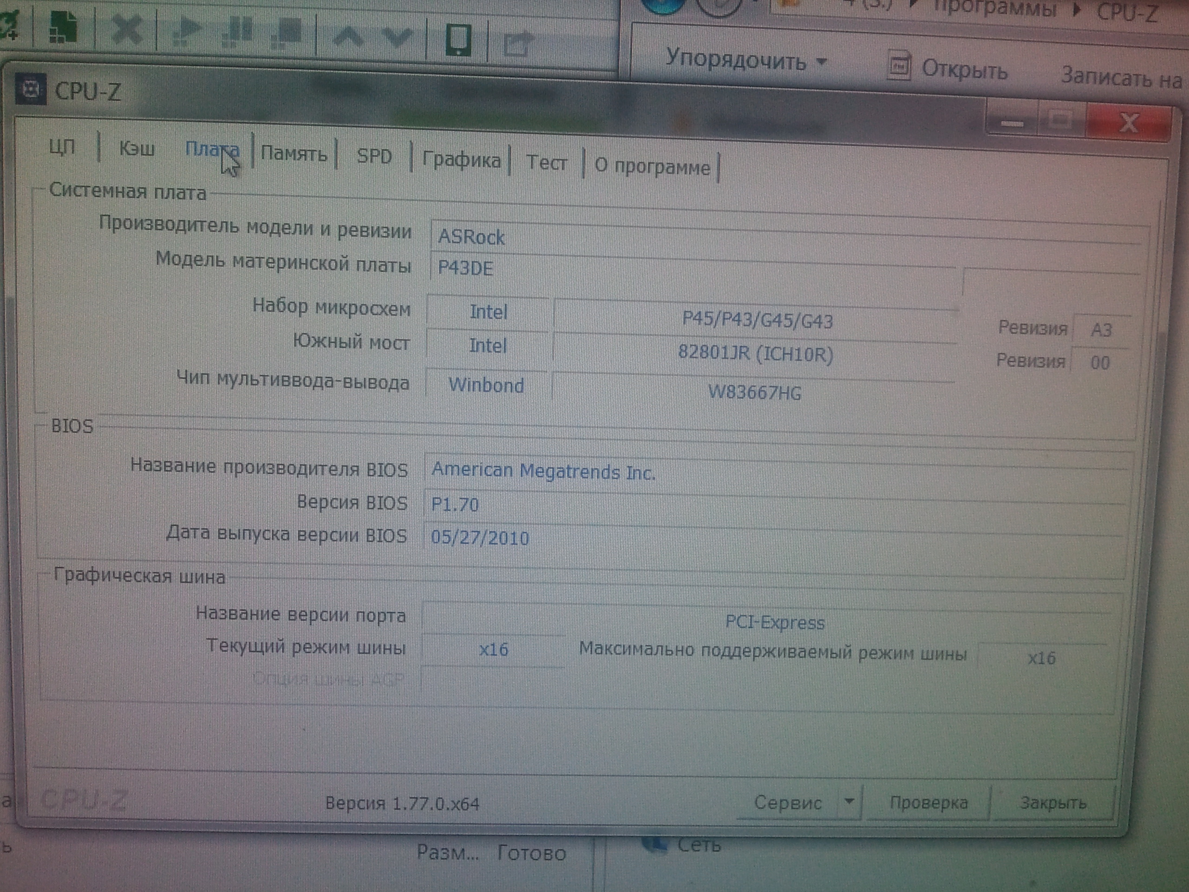Click the CPU-Z title bar icon
Screen dimensions: 1189x892
coord(32,89)
